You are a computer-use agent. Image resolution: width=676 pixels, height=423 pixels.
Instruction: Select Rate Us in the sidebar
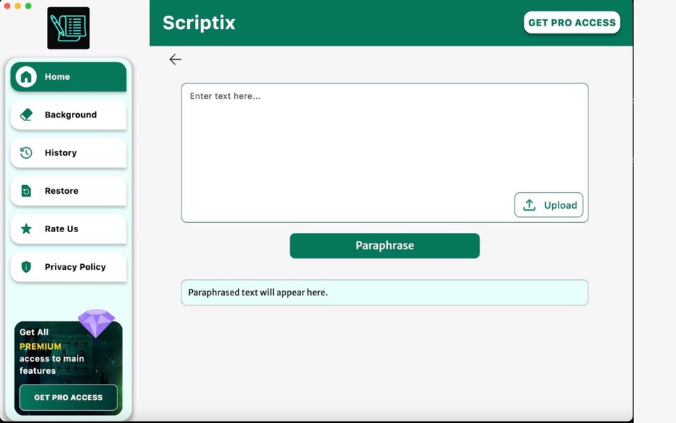point(60,229)
